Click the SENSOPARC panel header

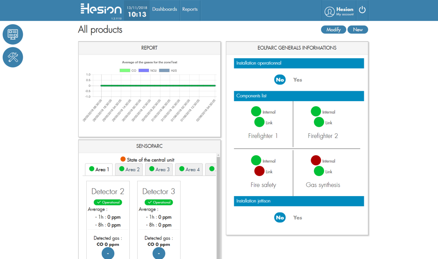point(149,146)
